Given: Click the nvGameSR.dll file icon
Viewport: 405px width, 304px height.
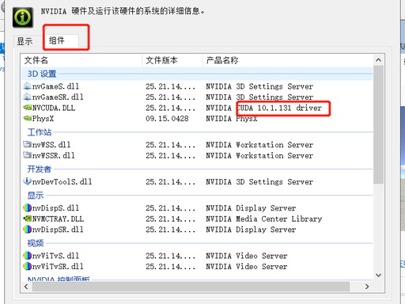Looking at the screenshot, I should pos(27,97).
